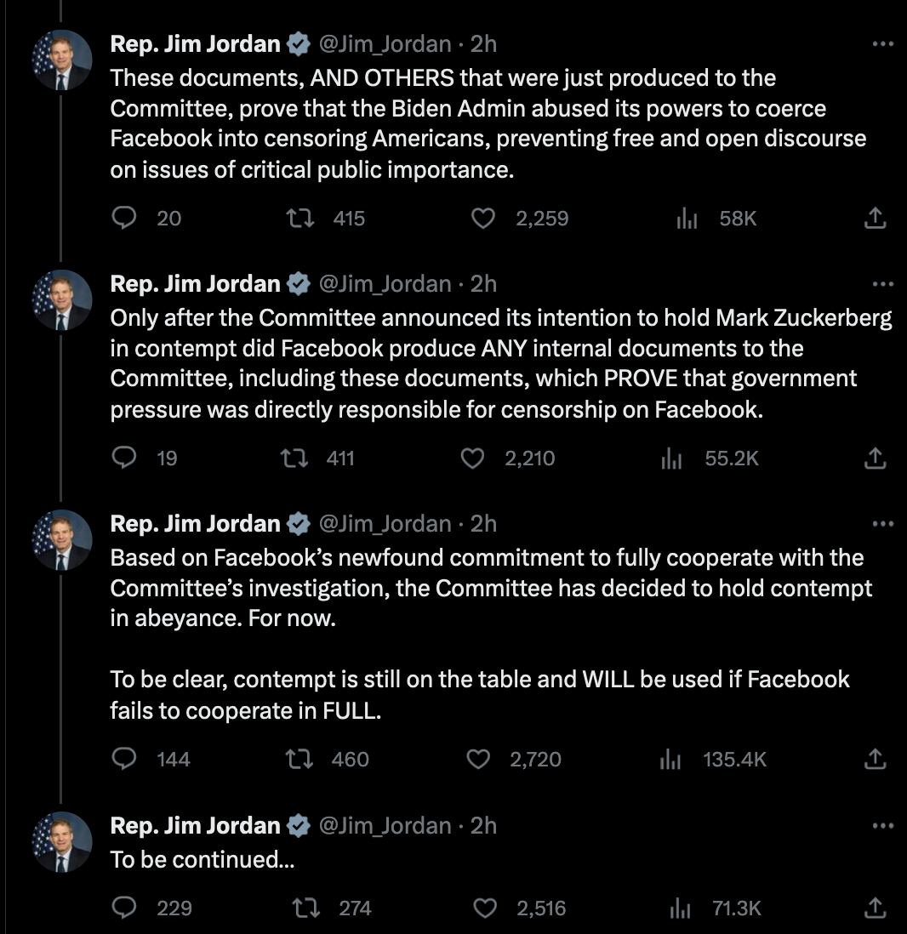907x934 pixels.
Task: Open the Rep. Jim Jordan name on the first tweet
Action: (x=195, y=43)
